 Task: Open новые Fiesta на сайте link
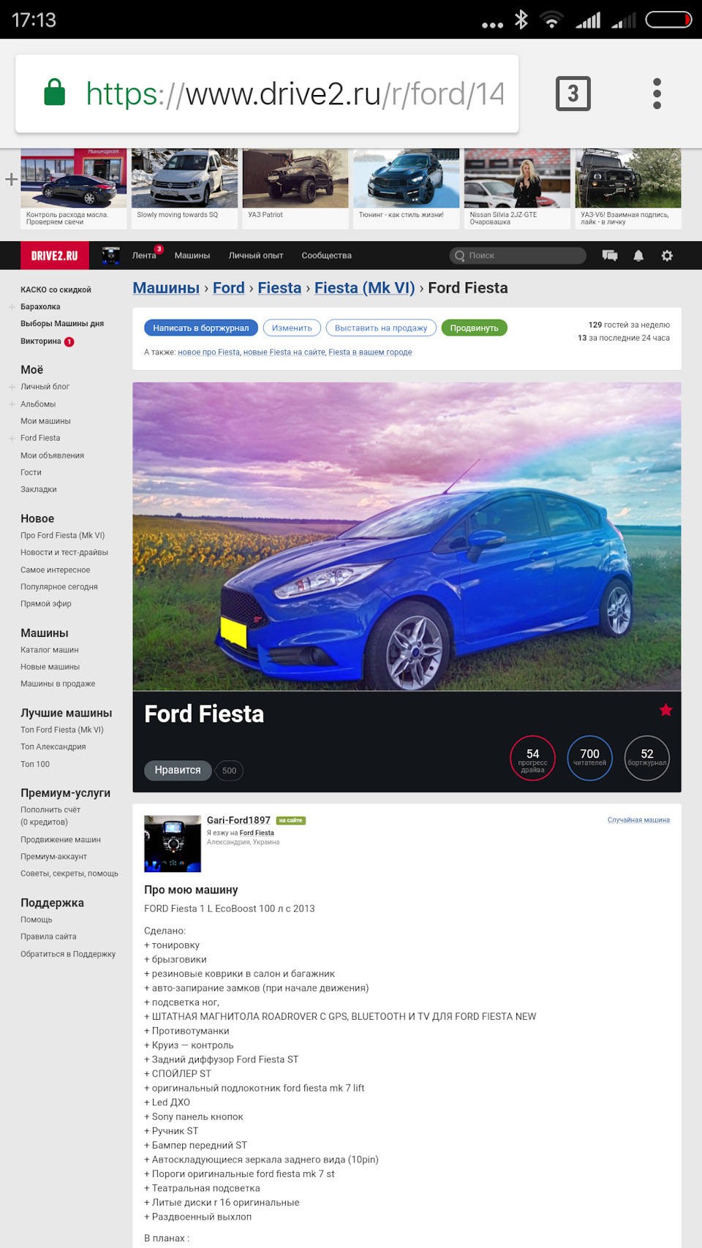point(284,352)
